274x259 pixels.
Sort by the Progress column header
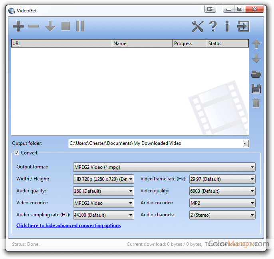(190, 43)
